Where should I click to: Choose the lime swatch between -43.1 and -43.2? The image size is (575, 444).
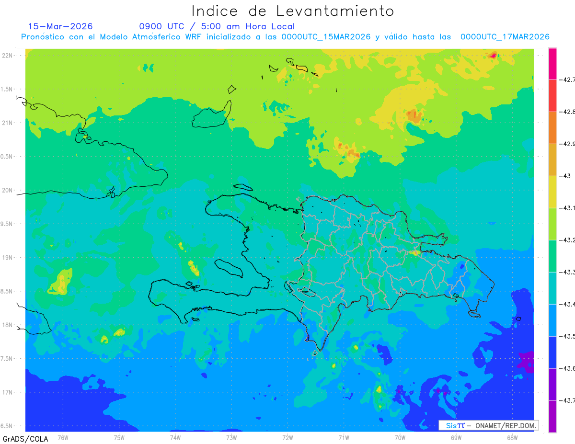coord(552,224)
